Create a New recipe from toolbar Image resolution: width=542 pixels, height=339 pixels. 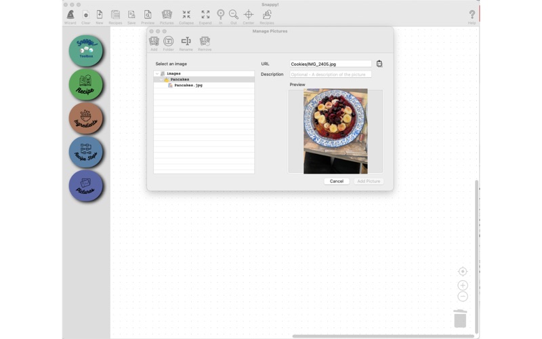click(x=99, y=15)
